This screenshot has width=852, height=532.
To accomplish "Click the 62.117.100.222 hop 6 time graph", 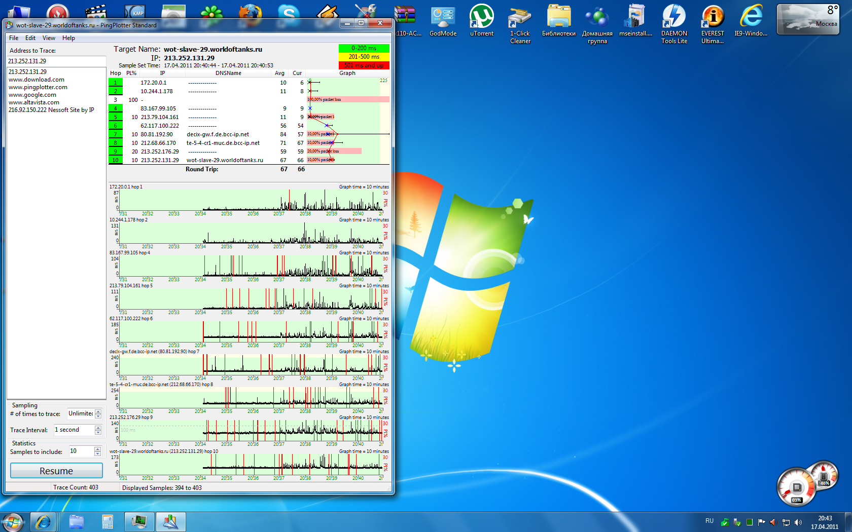I will click(251, 332).
